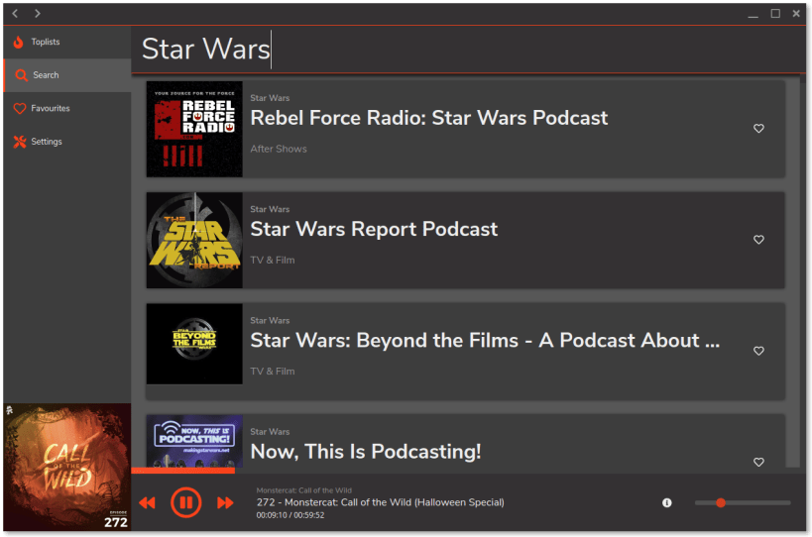Maximize the application window
Image resolution: width=812 pixels, height=537 pixels.
tap(775, 14)
